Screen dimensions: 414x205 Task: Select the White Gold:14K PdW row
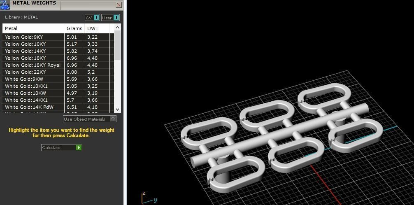[58, 107]
